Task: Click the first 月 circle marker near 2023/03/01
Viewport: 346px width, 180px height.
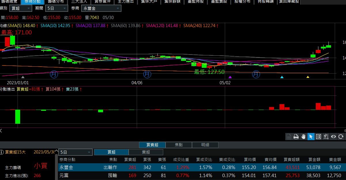Action: pyautogui.click(x=54, y=74)
